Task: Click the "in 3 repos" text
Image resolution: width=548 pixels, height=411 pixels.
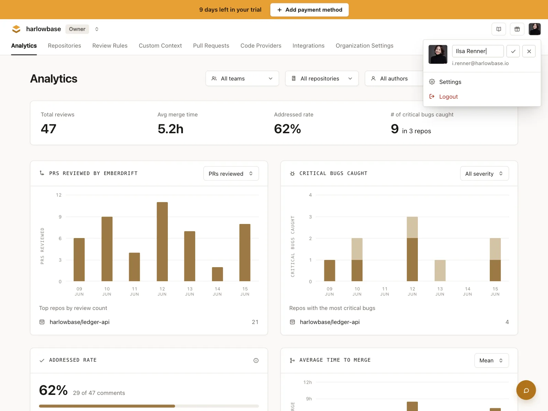Action: pos(416,131)
